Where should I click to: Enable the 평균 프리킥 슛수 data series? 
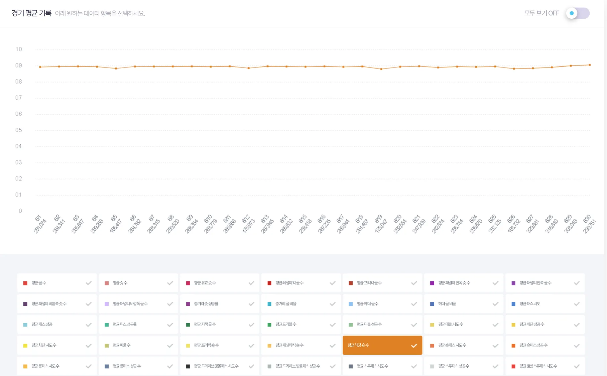pyautogui.click(x=220, y=345)
